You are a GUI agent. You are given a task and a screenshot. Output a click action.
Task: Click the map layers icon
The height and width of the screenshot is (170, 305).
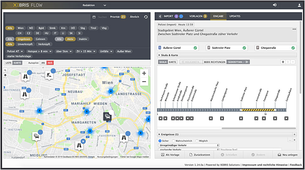click(6, 75)
